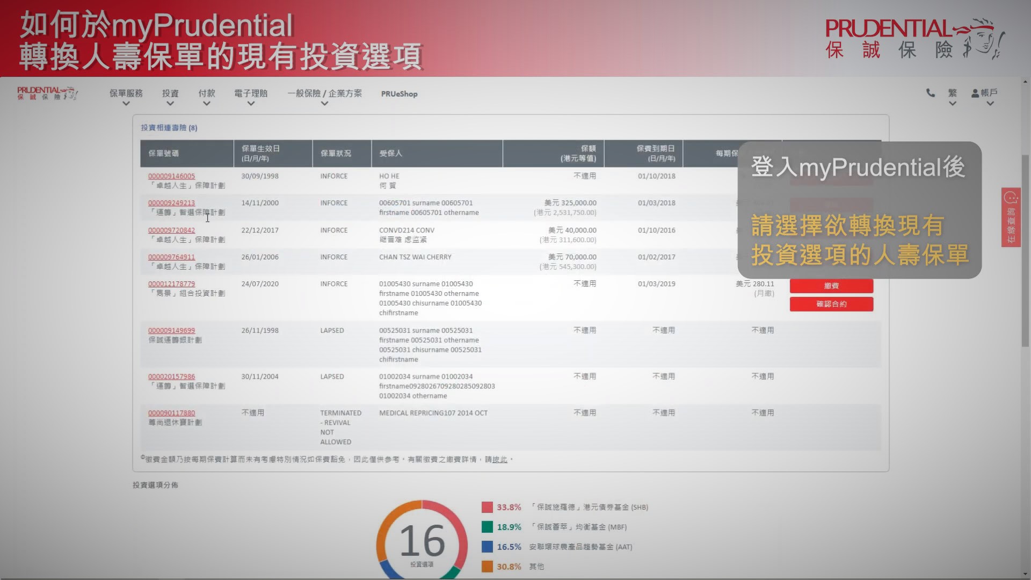Click the blue AAT 16.5% legend swatch
The width and height of the screenshot is (1031, 580).
click(487, 547)
